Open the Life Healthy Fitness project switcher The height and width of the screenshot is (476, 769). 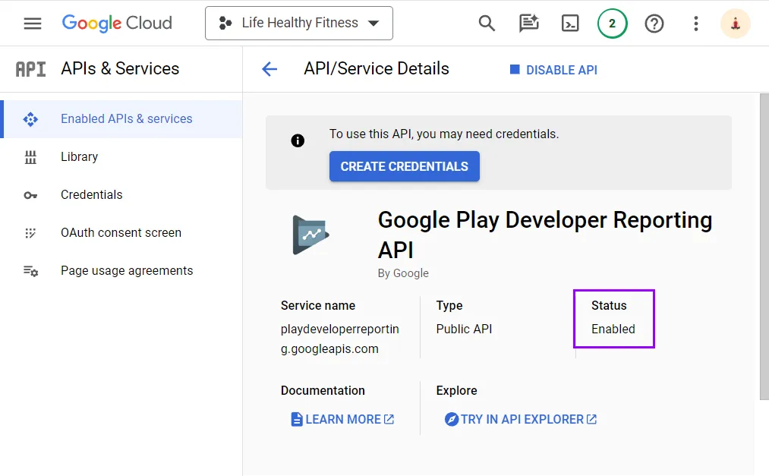coord(298,23)
